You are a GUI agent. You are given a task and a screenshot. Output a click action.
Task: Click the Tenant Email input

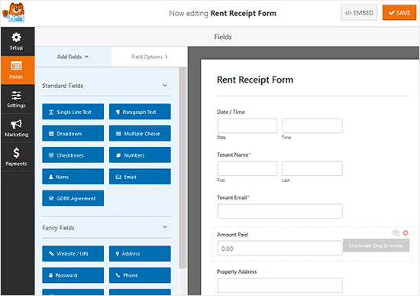click(280, 211)
